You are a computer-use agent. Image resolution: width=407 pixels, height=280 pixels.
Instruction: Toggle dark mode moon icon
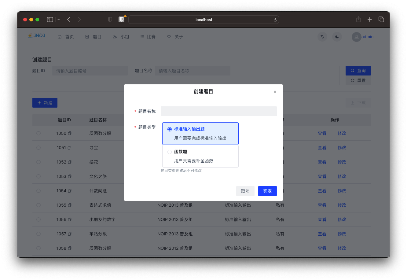337,37
